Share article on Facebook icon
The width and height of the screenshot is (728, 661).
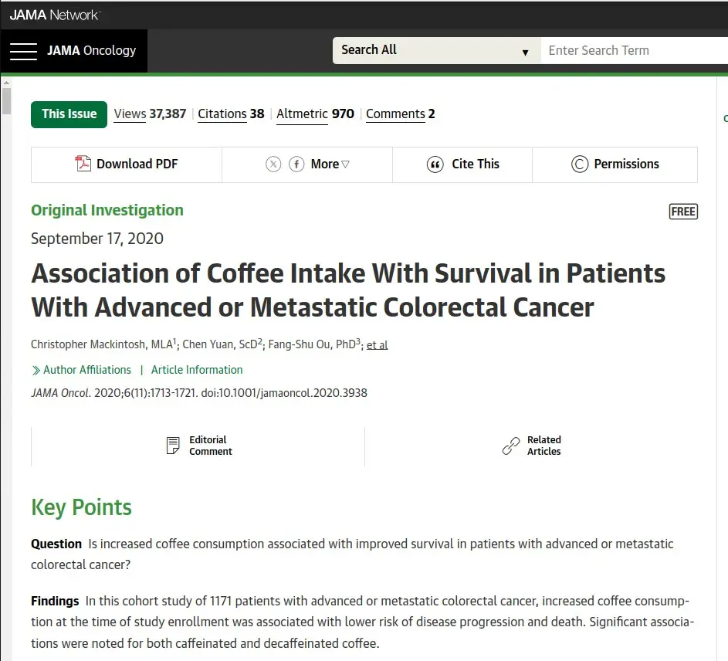[x=296, y=164]
